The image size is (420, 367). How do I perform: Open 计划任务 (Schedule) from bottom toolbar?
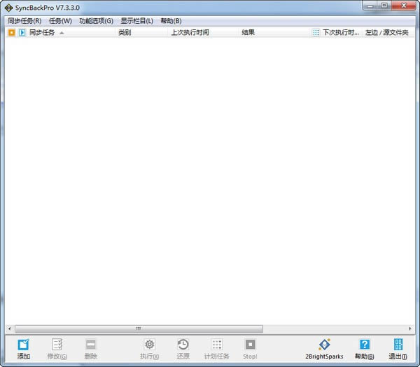pos(216,345)
